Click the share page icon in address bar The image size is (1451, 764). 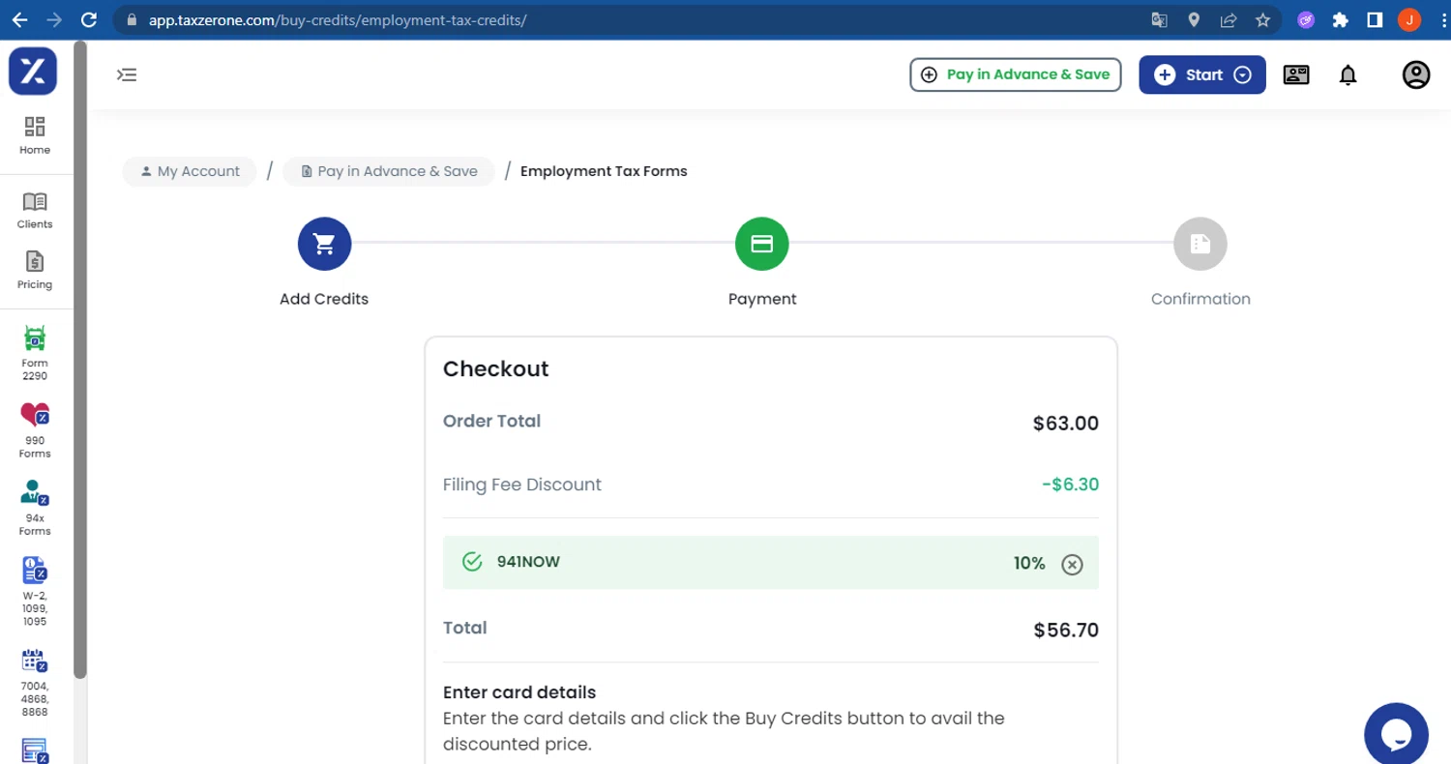point(1229,19)
